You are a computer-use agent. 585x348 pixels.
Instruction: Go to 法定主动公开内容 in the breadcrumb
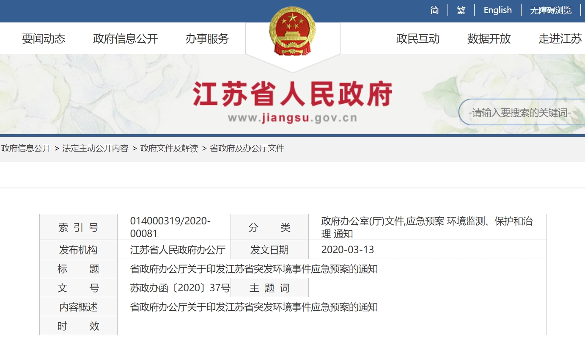(95, 148)
